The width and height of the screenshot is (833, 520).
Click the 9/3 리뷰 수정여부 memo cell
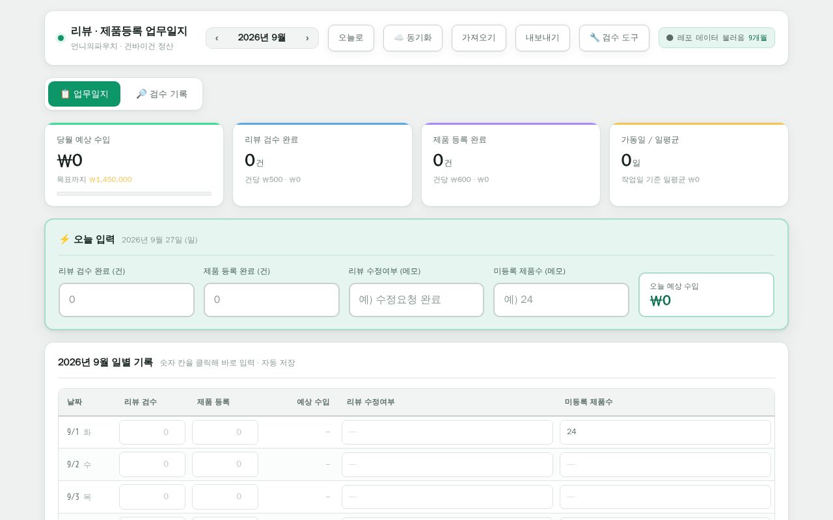click(x=447, y=497)
